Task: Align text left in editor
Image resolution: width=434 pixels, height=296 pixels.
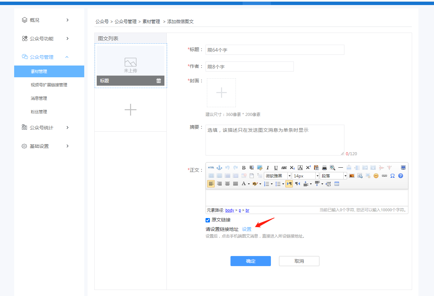Action: coord(211,184)
